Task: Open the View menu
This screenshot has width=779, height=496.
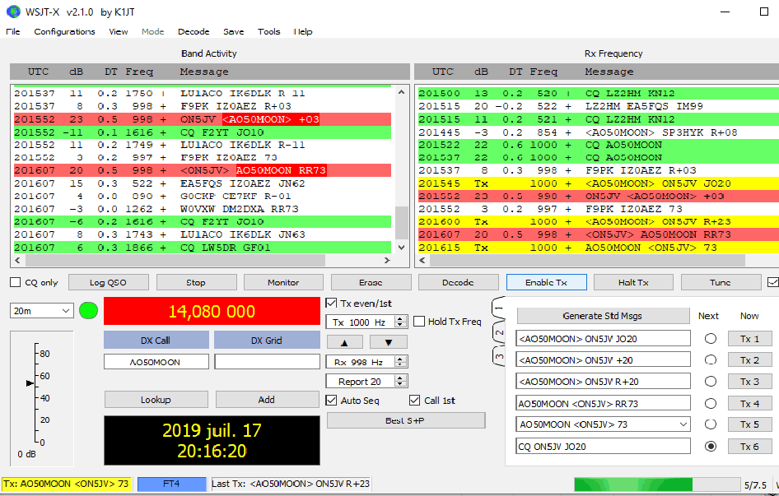Action: tap(119, 31)
